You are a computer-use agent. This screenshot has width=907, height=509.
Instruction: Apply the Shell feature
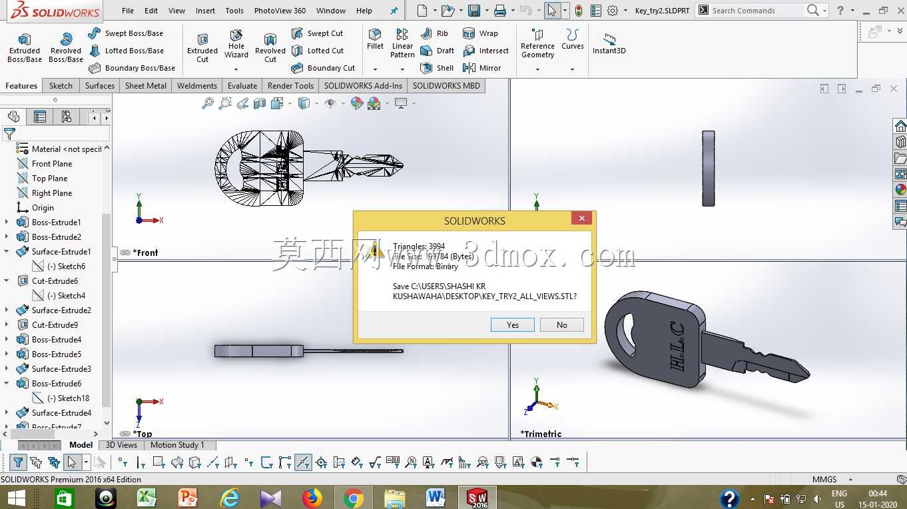[x=438, y=68]
